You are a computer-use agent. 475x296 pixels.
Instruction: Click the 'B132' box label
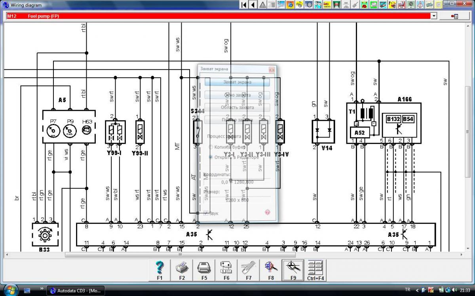[393, 119]
